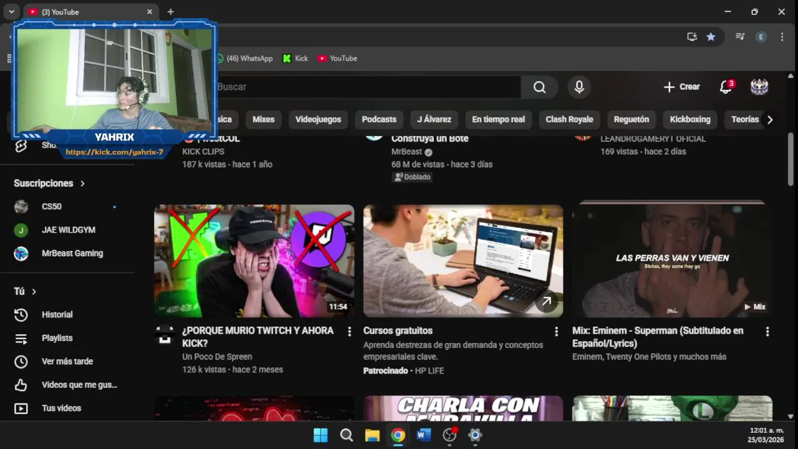Select the Clash Royale filter chip

pos(569,119)
